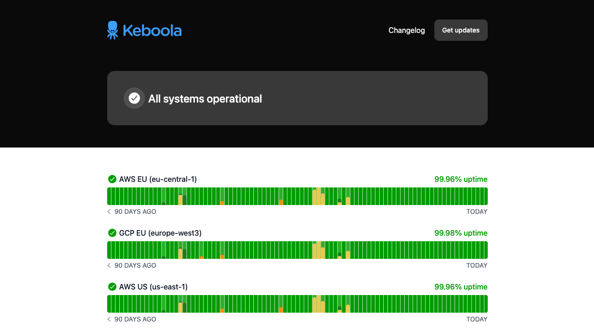Click the green check beside GCP EU (europe-west3)
Image resolution: width=594 pixels, height=334 pixels.
pyautogui.click(x=112, y=233)
